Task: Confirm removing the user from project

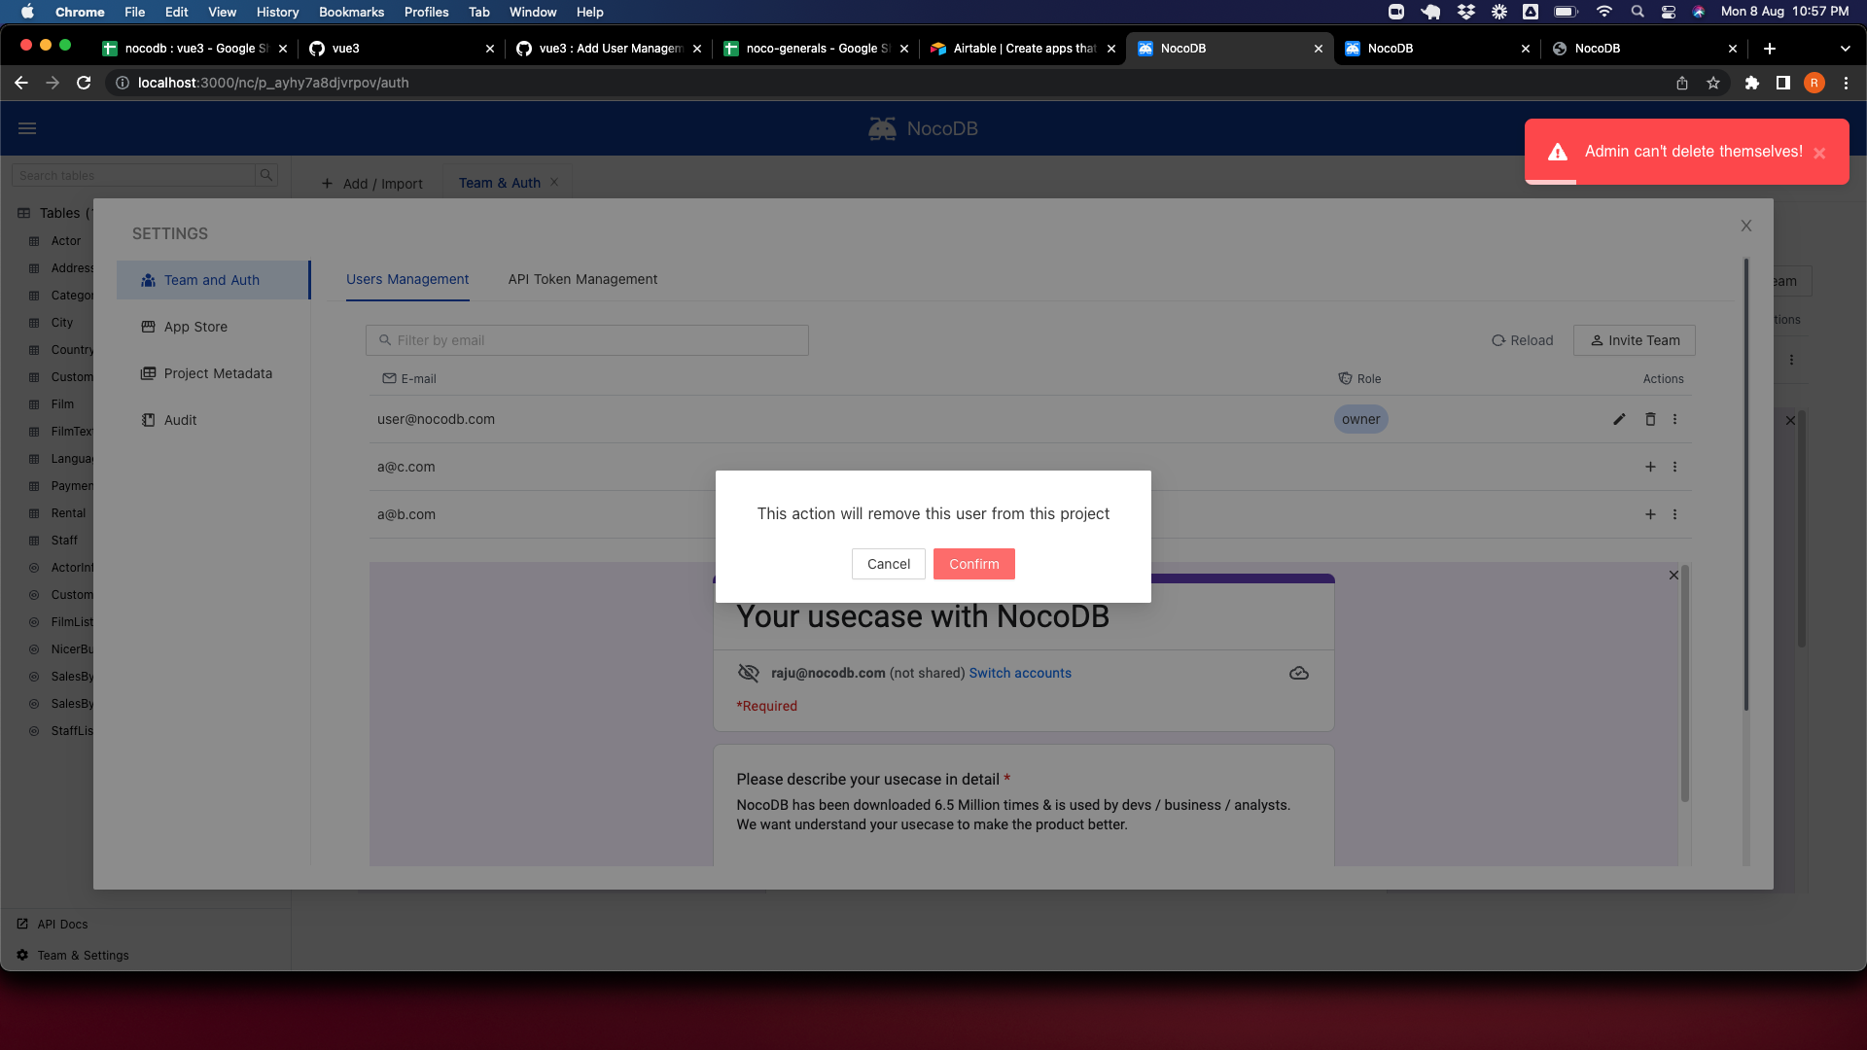Action: 973,564
